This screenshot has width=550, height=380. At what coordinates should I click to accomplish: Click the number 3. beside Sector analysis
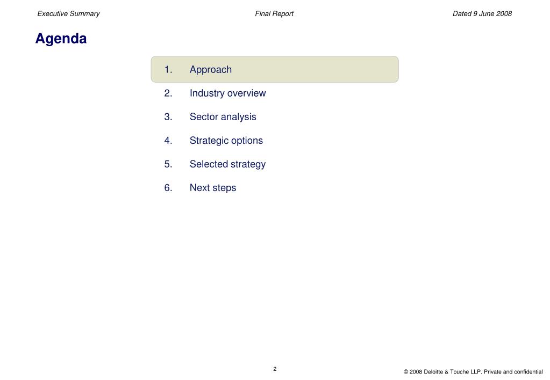tap(168, 116)
